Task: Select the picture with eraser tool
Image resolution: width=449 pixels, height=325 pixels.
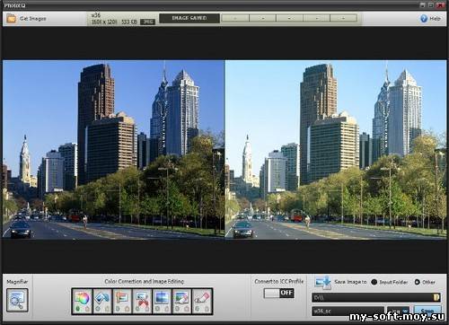Action: pos(181,302)
